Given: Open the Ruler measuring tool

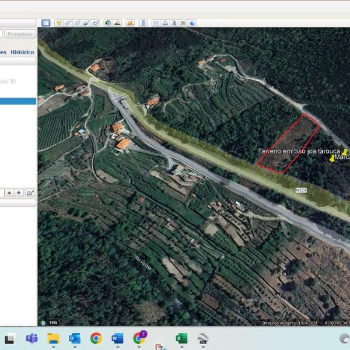Looking at the screenshot, I should click(x=143, y=23).
